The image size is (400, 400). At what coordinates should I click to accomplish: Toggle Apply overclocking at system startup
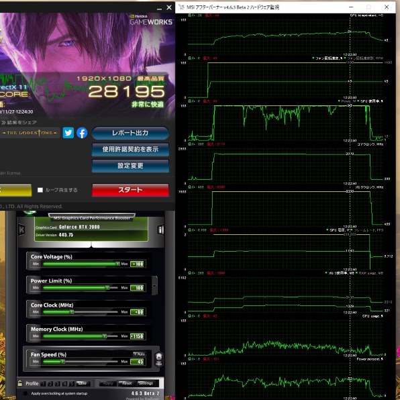26,393
